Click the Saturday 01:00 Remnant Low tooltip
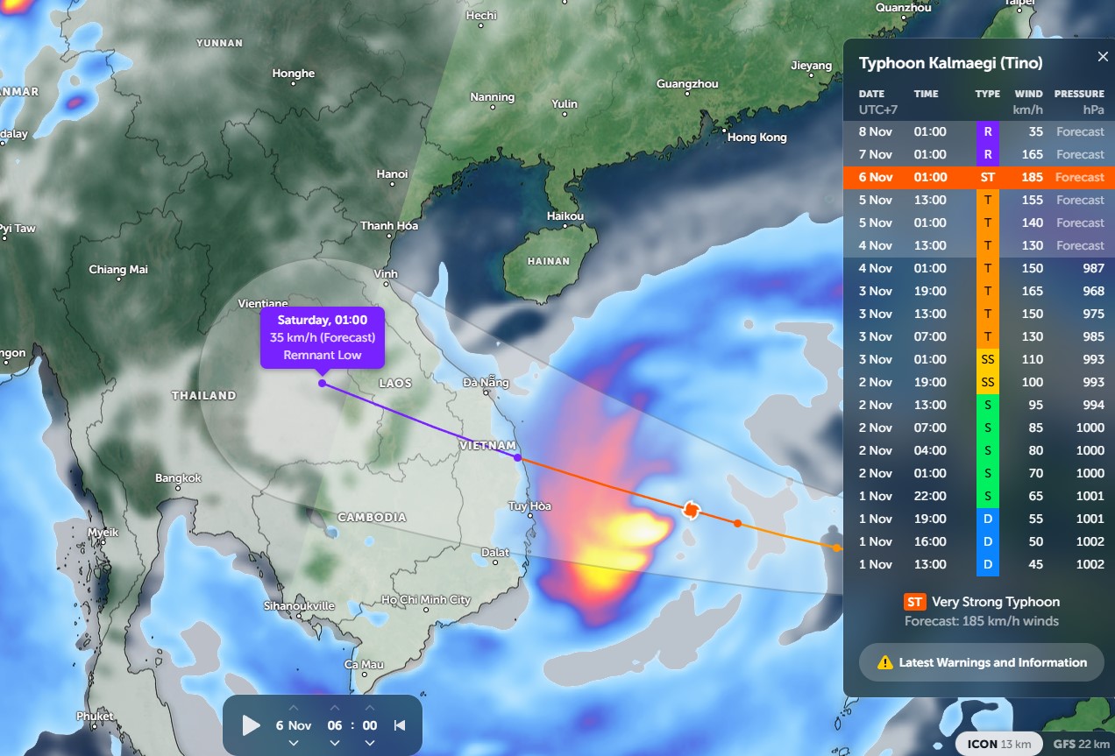This screenshot has width=1115, height=756. click(323, 337)
